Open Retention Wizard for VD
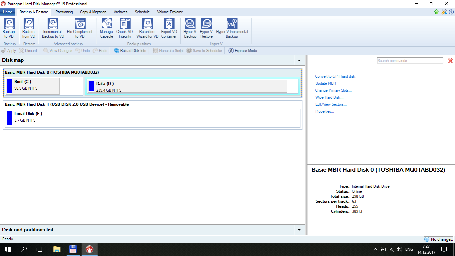This screenshot has width=455, height=256. [147, 29]
